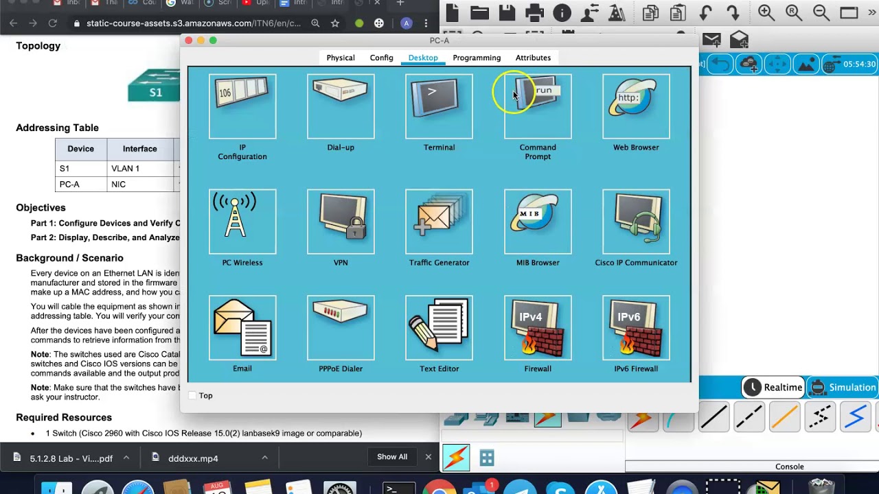The width and height of the screenshot is (879, 494).
Task: Open the PPPoE Dialer app
Action: [x=341, y=328]
